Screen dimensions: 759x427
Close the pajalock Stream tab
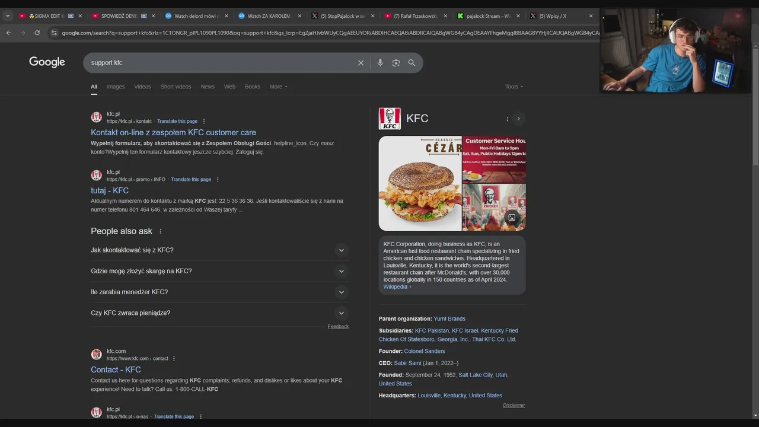coord(518,16)
